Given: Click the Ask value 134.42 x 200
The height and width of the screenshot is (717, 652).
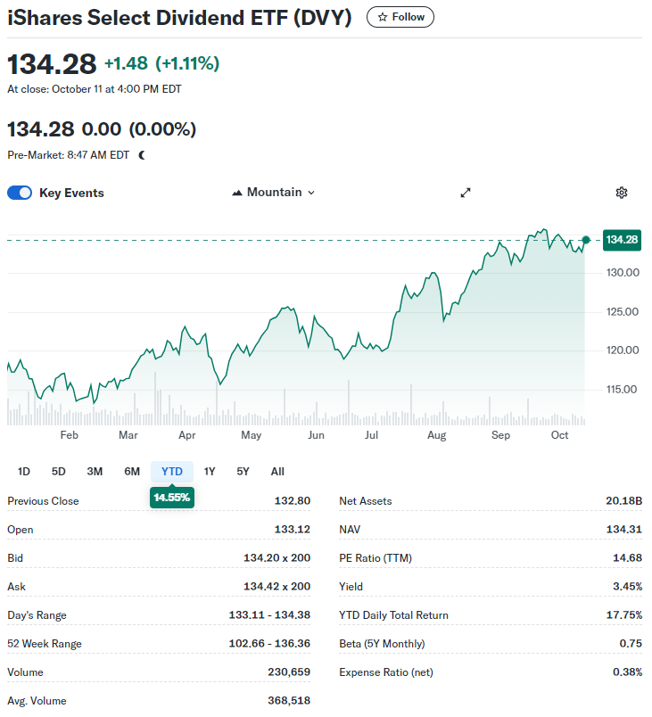Looking at the screenshot, I should coord(276,586).
